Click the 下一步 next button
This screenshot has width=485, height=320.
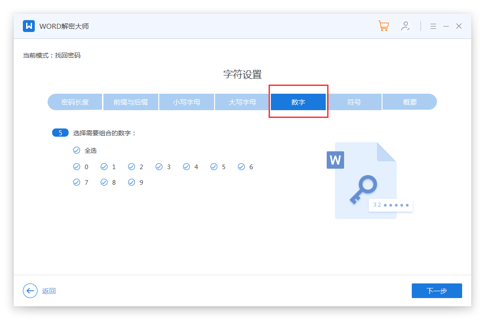(x=436, y=291)
